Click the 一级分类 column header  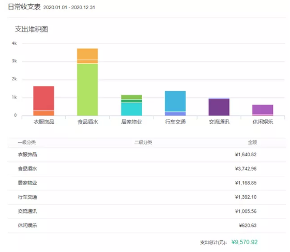[x=27, y=142]
